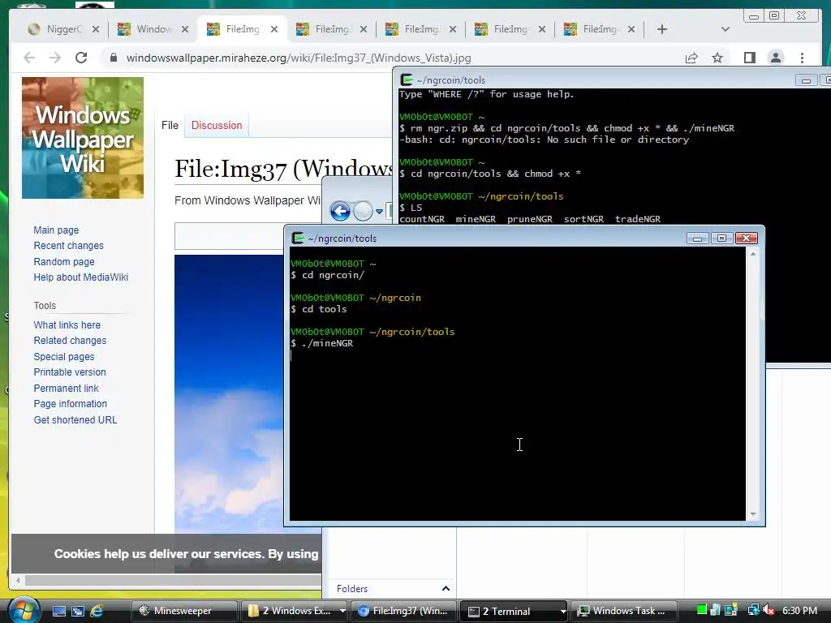Image resolution: width=831 pixels, height=623 pixels.
Task: Click the Vista wallpaper image preview
Action: click(229, 394)
